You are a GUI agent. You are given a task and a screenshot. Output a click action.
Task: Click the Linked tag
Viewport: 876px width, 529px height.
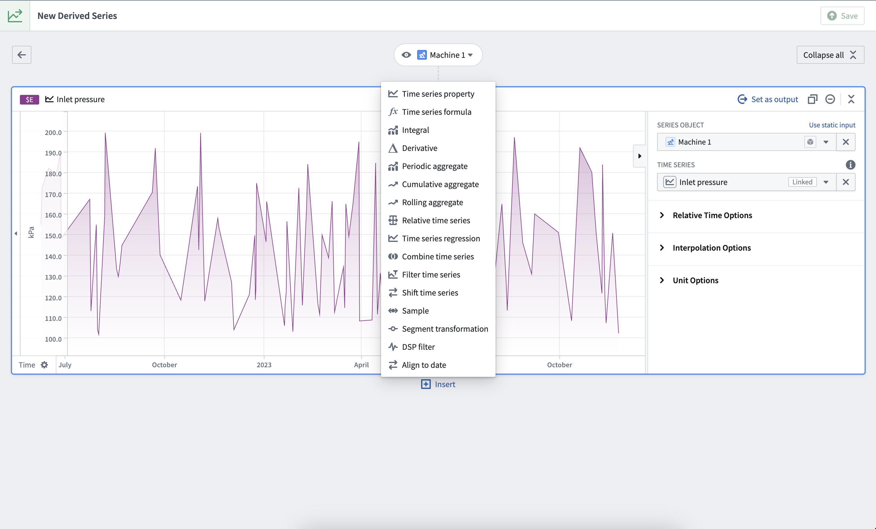[802, 182]
